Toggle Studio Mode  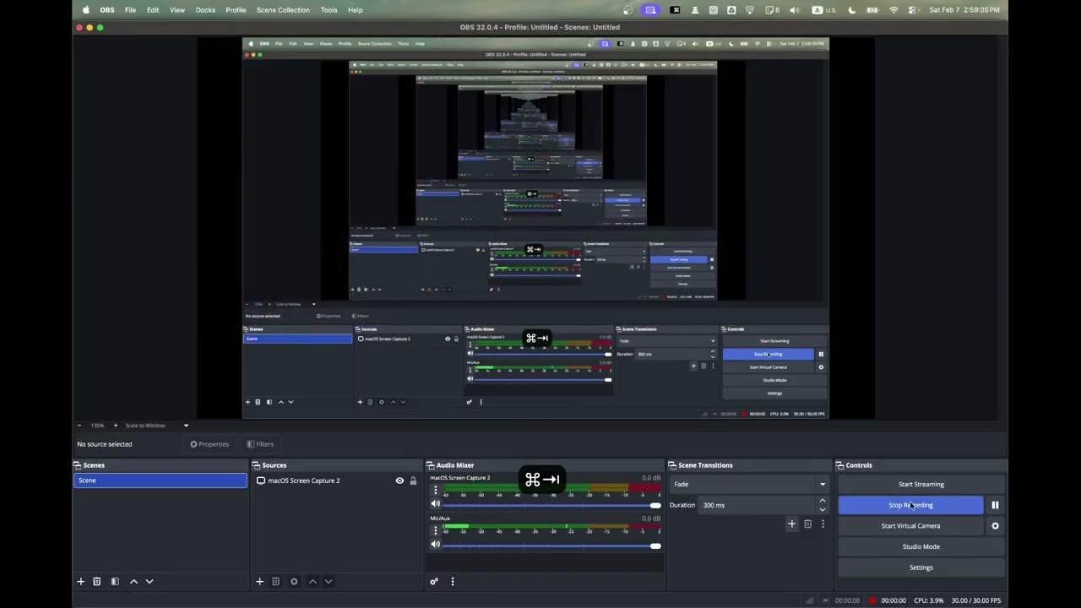(x=921, y=546)
